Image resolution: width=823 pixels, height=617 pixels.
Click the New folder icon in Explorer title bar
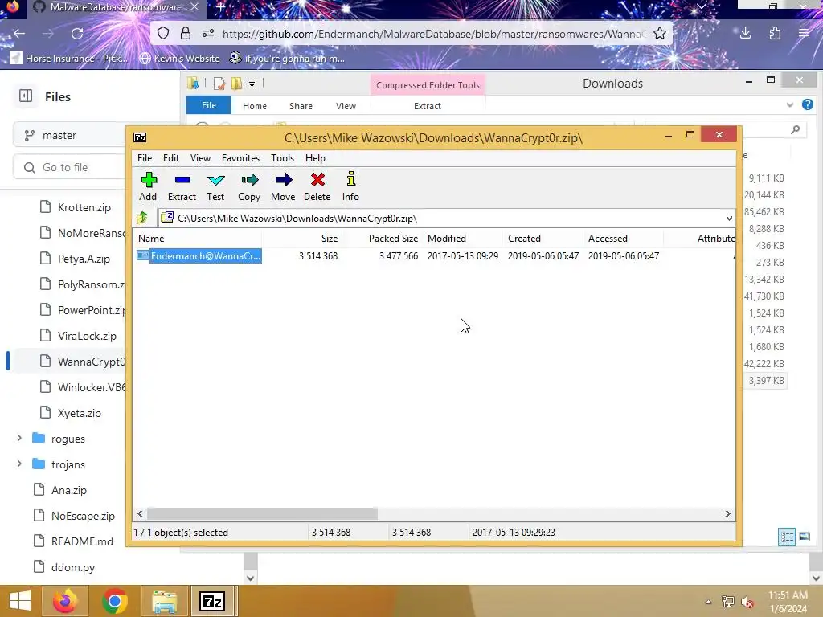coord(237,84)
